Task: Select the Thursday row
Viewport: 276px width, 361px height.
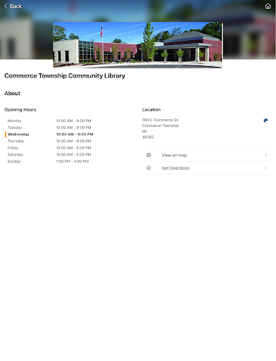Action: click(49, 141)
